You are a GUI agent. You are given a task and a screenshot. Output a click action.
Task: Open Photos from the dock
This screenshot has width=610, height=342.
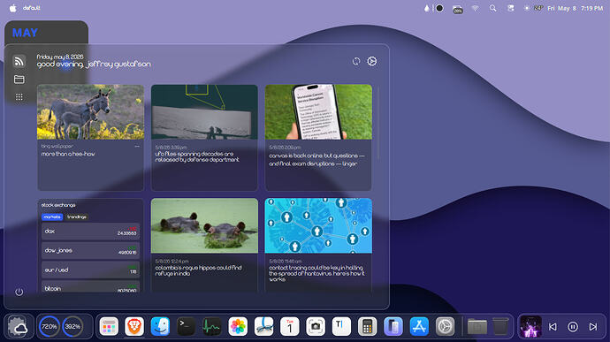tap(238, 326)
